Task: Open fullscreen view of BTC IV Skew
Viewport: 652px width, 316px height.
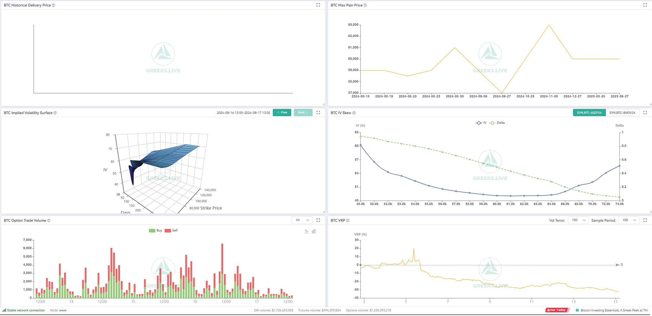Action: 645,113
